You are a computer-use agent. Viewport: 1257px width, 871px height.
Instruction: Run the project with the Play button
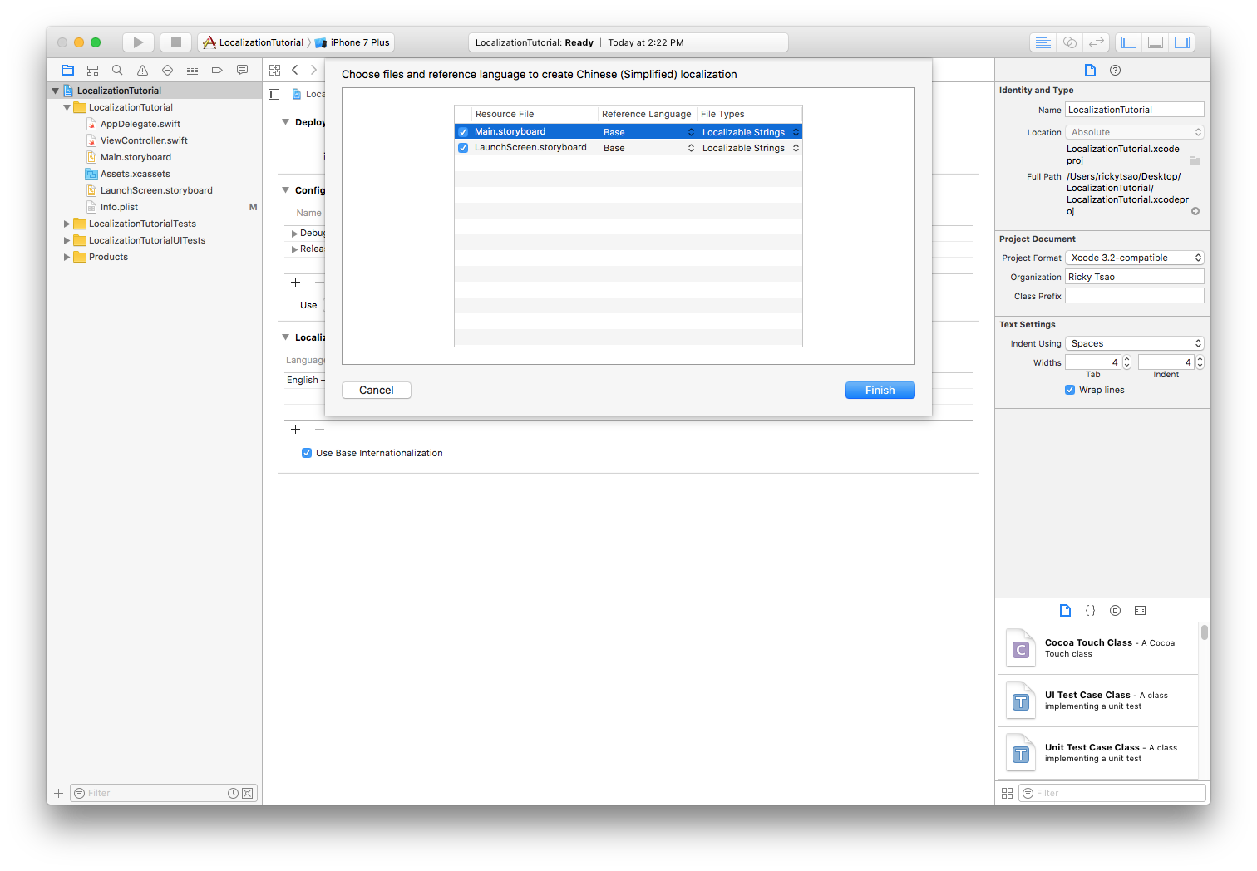(138, 42)
